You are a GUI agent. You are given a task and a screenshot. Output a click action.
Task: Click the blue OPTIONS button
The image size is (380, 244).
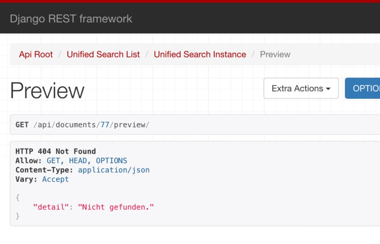pos(363,88)
